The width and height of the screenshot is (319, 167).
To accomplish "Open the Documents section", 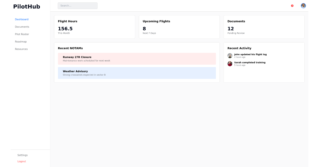I will 22,27.
